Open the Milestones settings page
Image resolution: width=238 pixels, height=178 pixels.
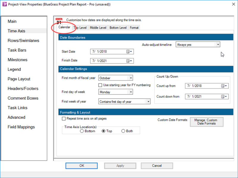pos(18,60)
